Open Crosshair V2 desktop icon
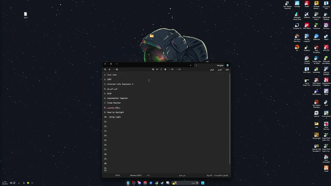The image size is (331, 186). [x=297, y=26]
